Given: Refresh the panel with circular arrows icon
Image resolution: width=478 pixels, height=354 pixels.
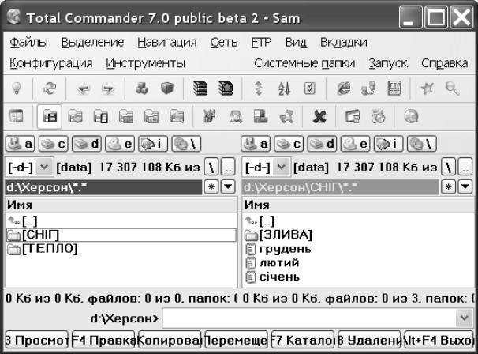Looking at the screenshot, I should (x=50, y=88).
